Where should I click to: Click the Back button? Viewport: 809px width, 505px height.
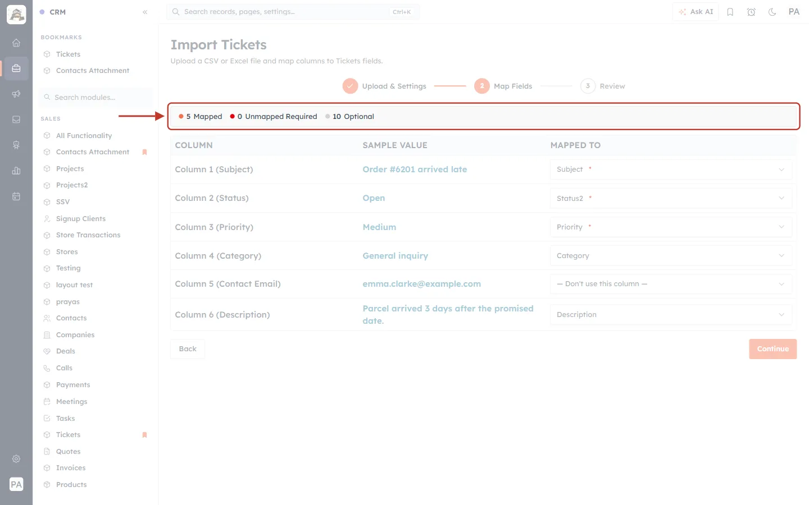pyautogui.click(x=188, y=349)
